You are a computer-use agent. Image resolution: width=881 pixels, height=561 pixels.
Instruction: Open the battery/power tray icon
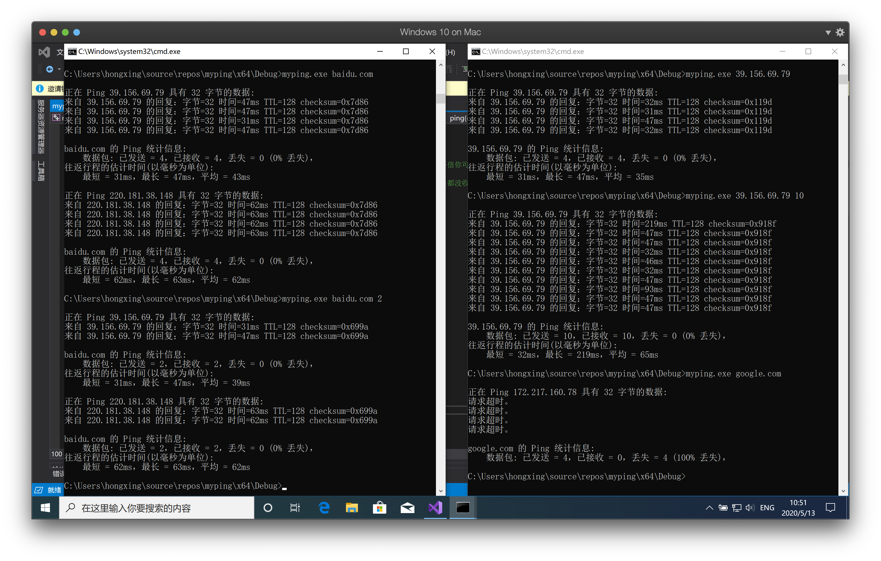723,508
